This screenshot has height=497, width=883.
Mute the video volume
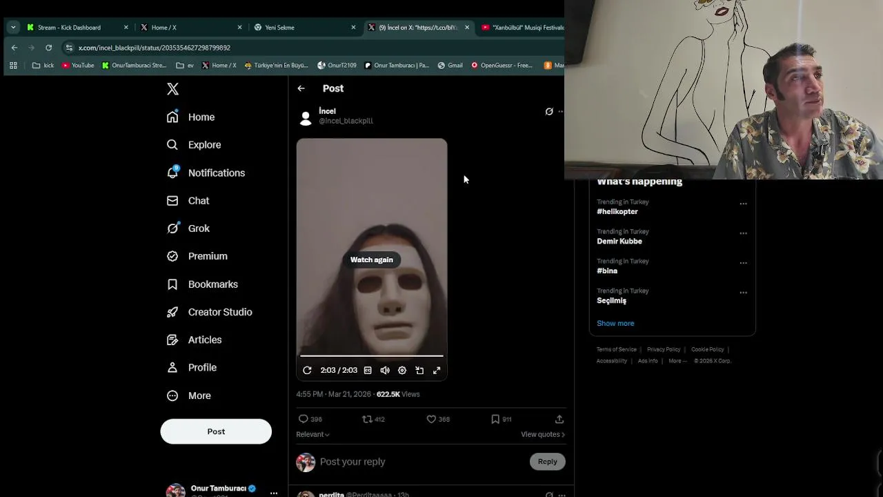pos(385,371)
